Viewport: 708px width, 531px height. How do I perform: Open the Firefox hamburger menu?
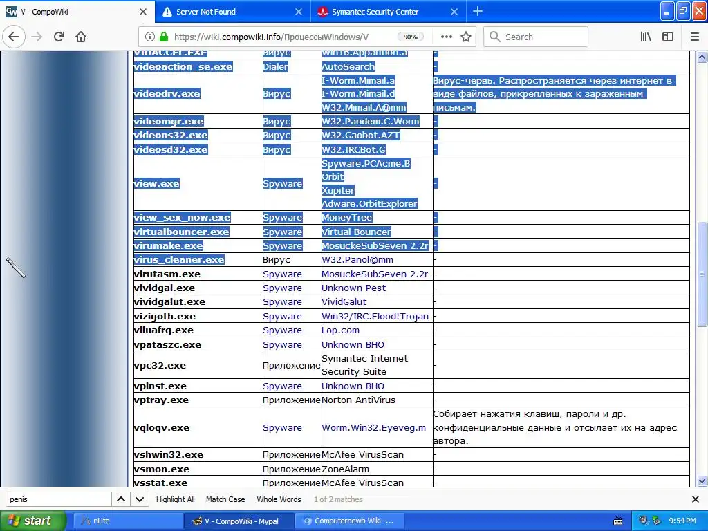click(x=695, y=37)
